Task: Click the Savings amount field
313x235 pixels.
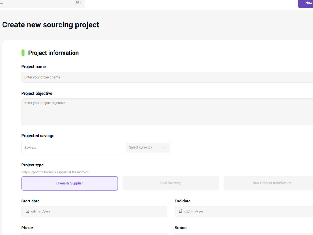Action: click(74, 148)
